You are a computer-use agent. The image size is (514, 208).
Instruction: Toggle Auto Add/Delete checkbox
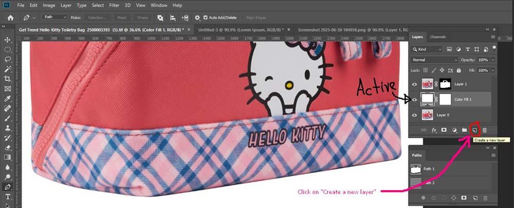206,17
